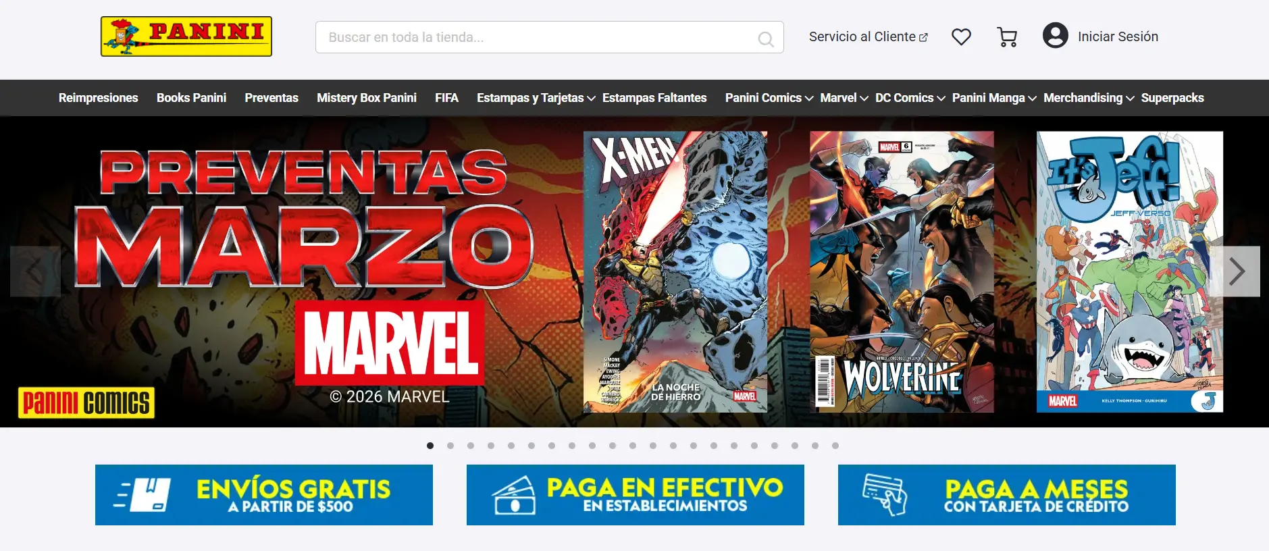Viewport: 1269px width, 551px height.
Task: Click the Panini logo
Action: pyautogui.click(x=186, y=36)
